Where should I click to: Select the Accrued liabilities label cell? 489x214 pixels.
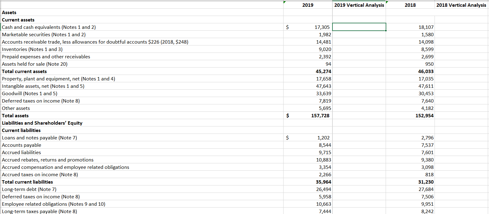142,152
